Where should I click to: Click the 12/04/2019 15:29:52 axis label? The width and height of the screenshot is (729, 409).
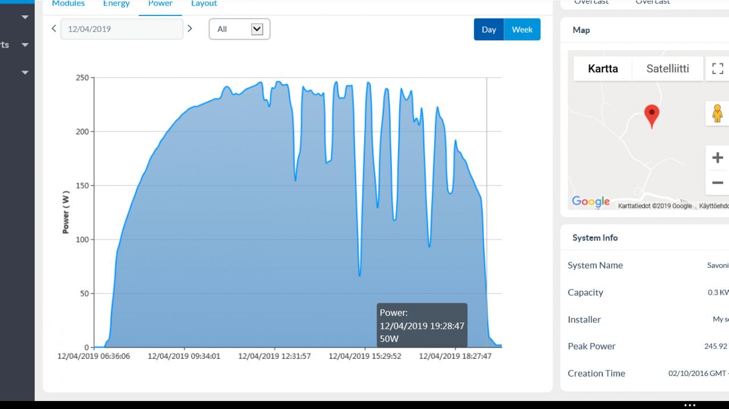coord(365,356)
